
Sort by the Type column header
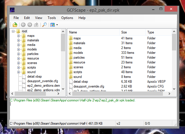coord(159,32)
